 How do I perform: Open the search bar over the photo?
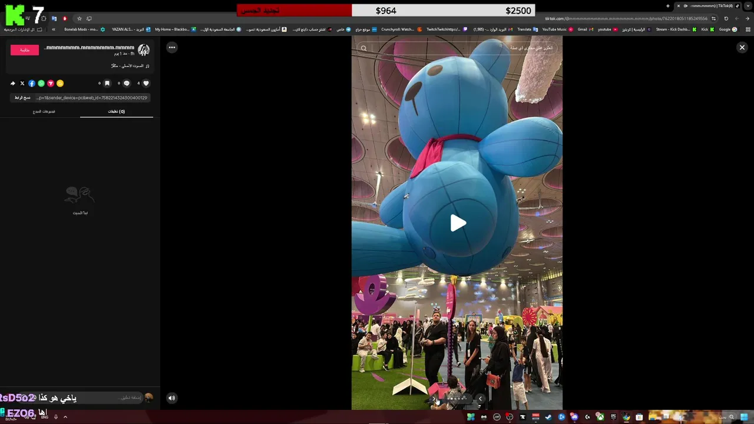coord(457,48)
